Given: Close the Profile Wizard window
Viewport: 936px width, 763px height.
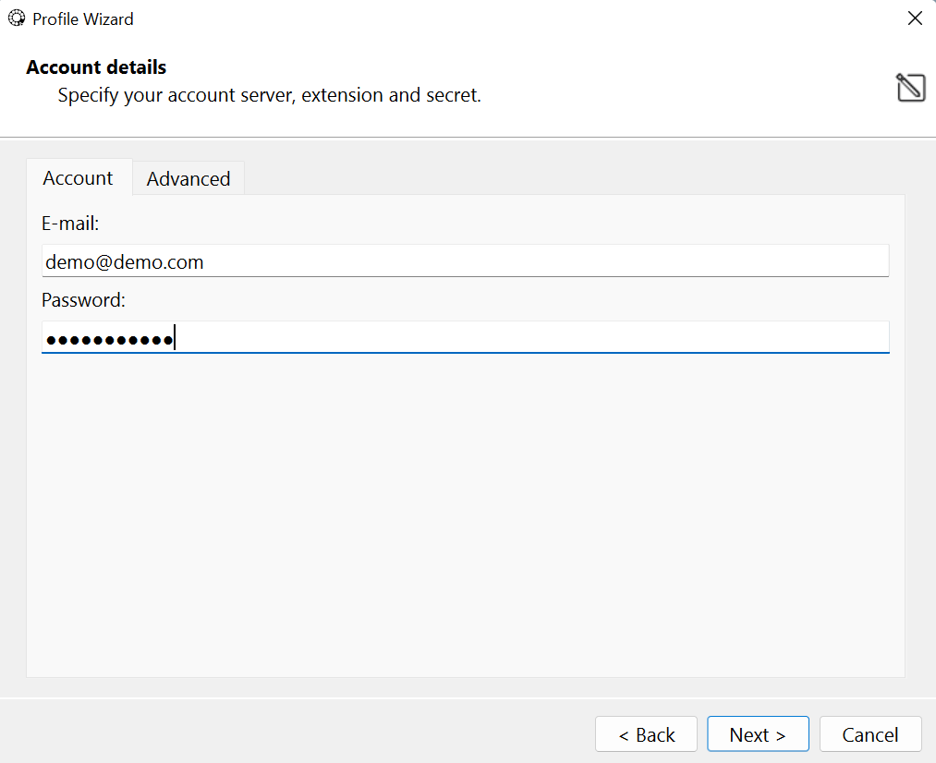Looking at the screenshot, I should [915, 18].
